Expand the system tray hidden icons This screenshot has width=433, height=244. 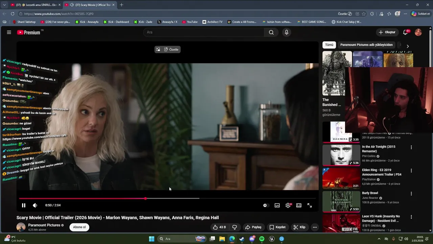[379, 239]
